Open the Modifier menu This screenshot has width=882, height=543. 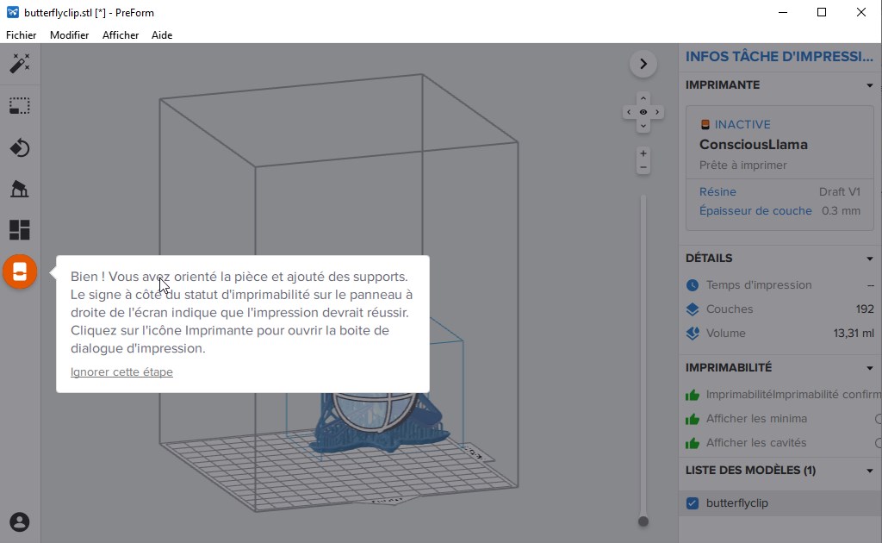(69, 34)
